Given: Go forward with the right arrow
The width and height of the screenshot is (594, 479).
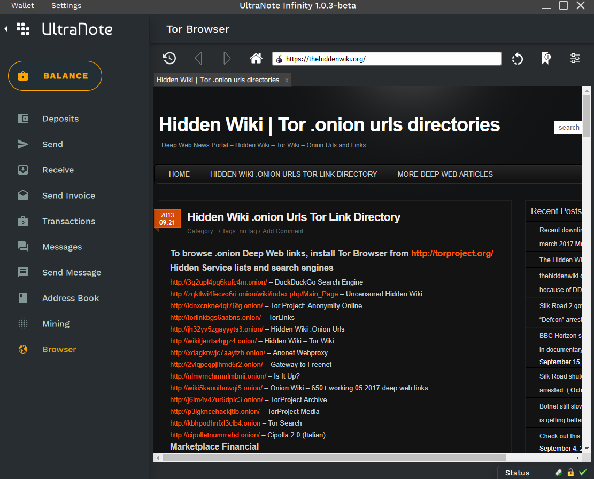Looking at the screenshot, I should click(227, 58).
